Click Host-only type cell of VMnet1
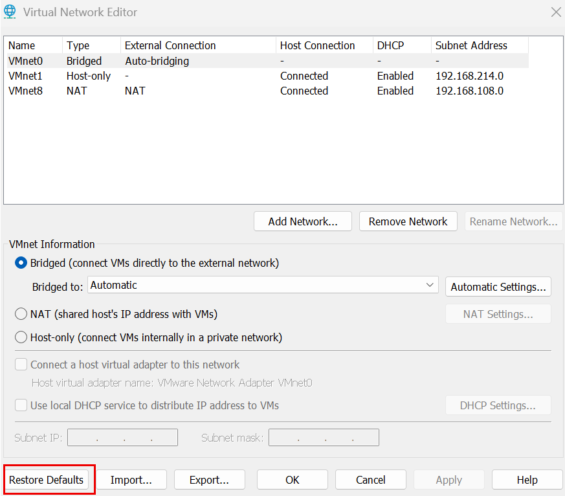565x496 pixels. (x=89, y=76)
